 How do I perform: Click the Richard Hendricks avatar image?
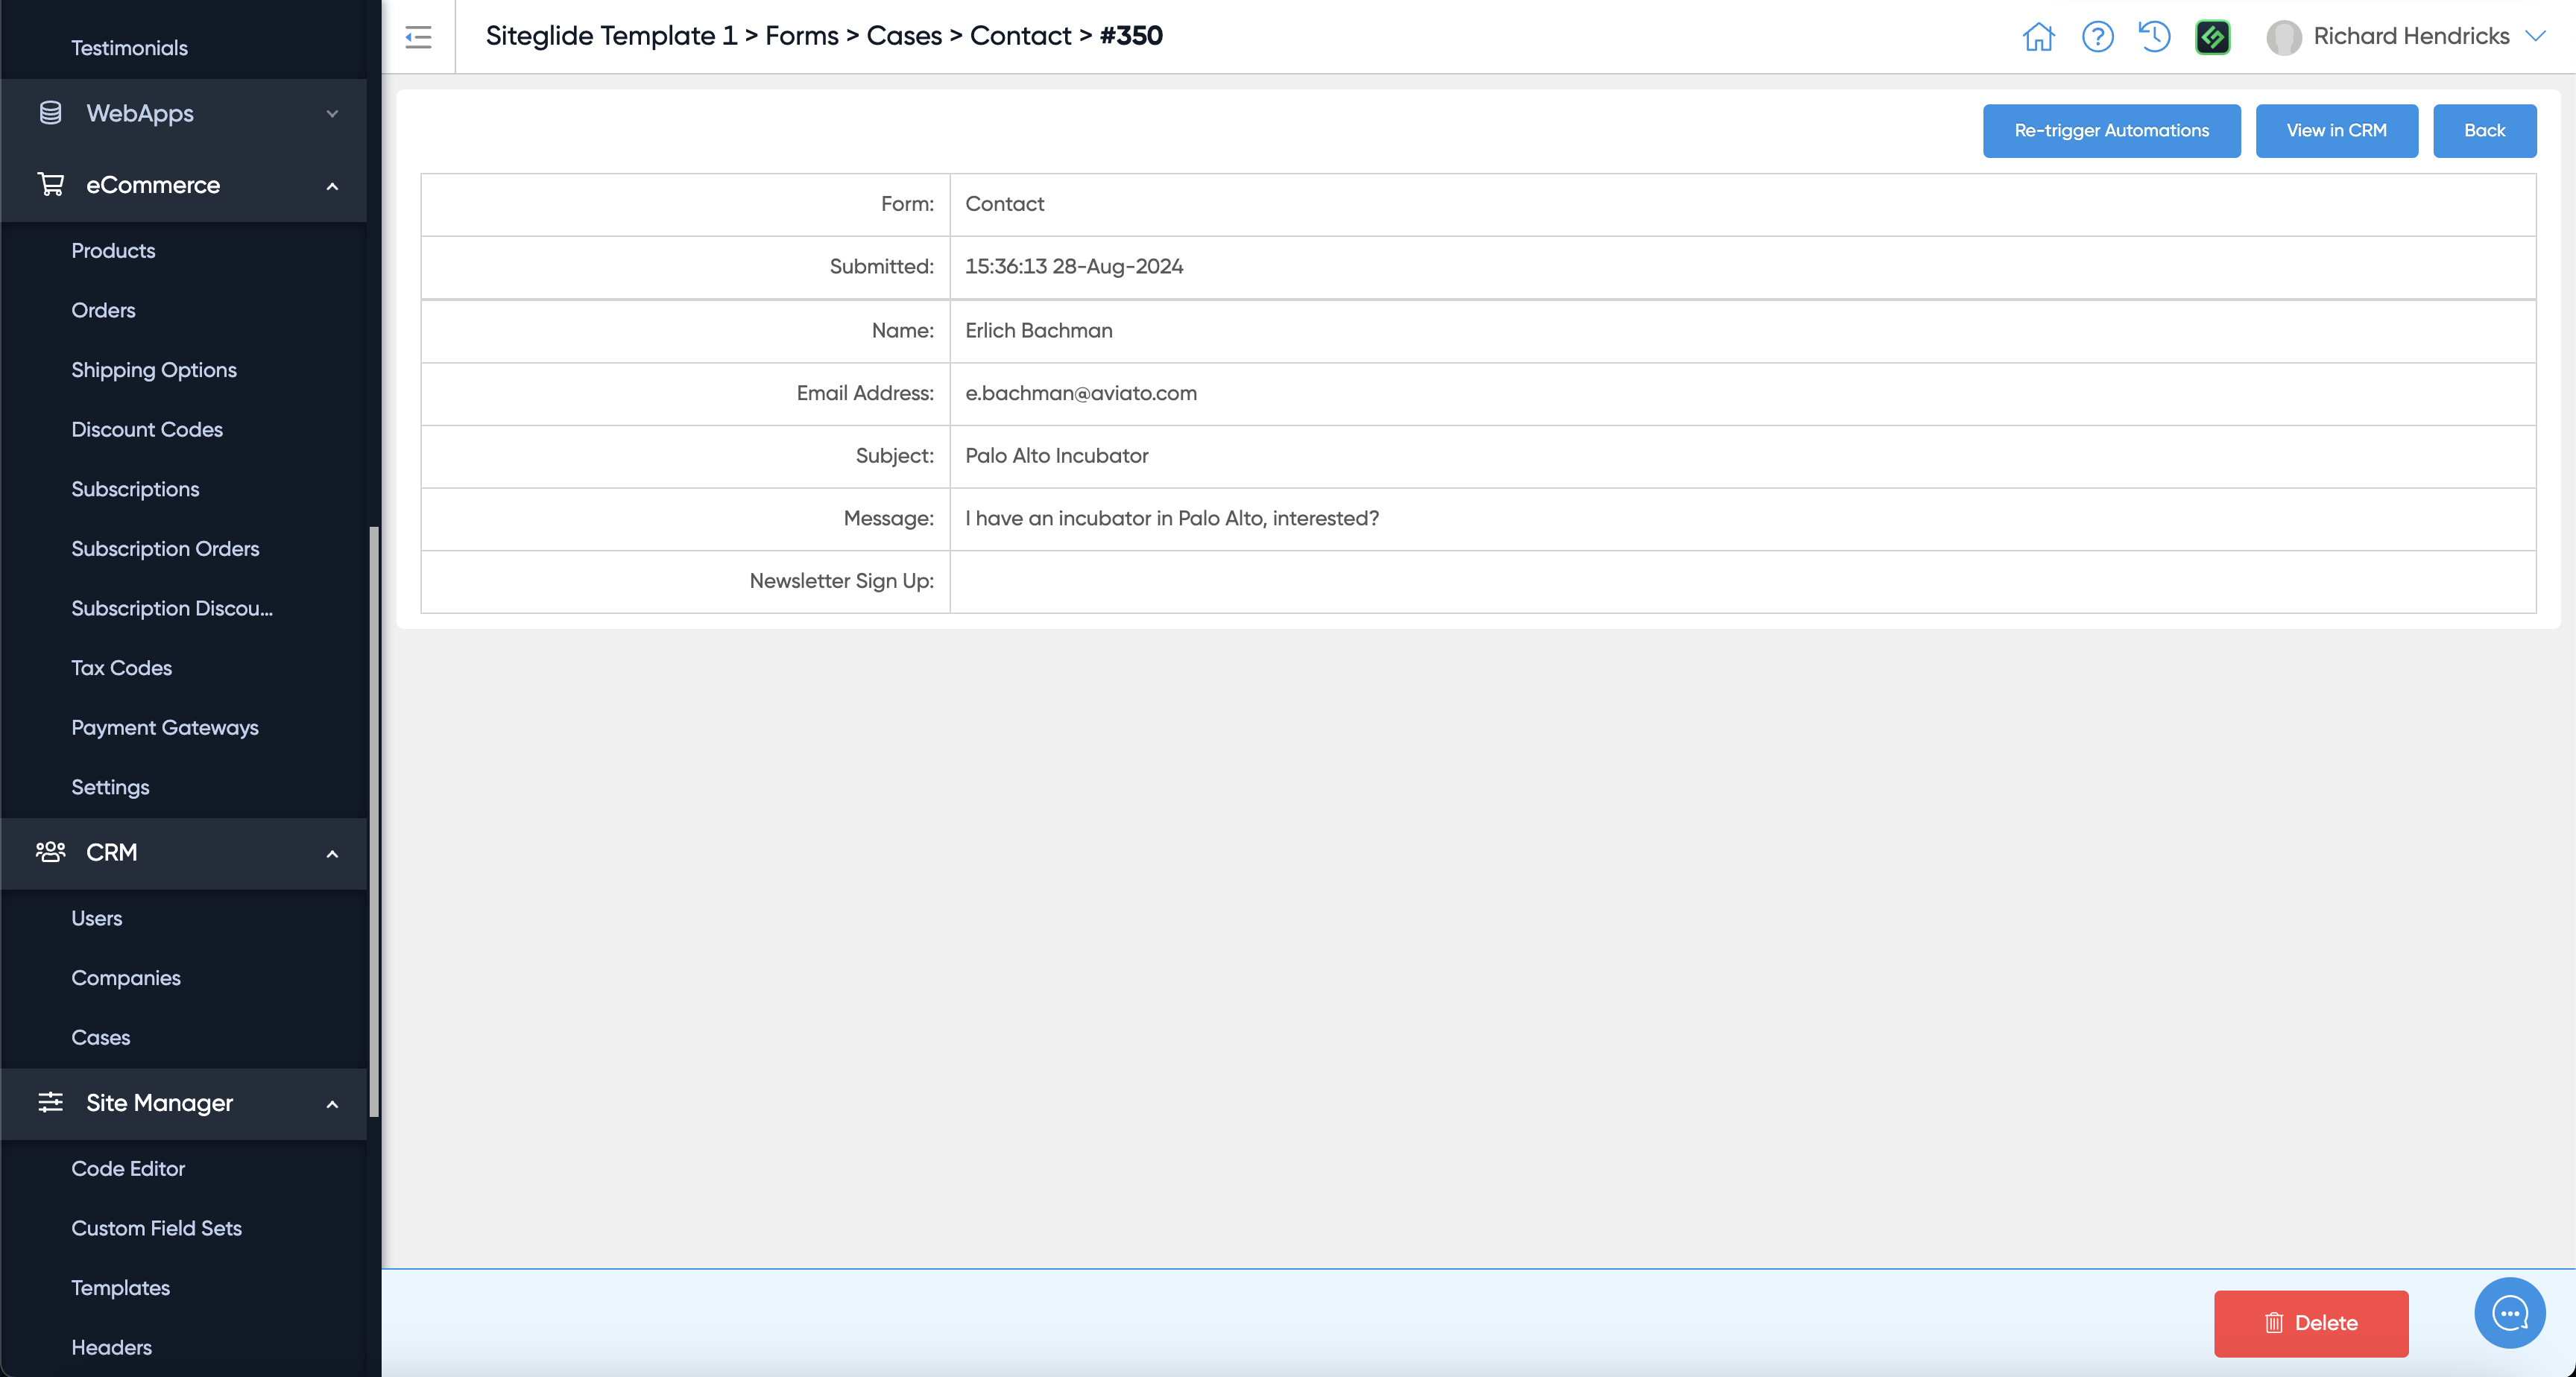2283,37
